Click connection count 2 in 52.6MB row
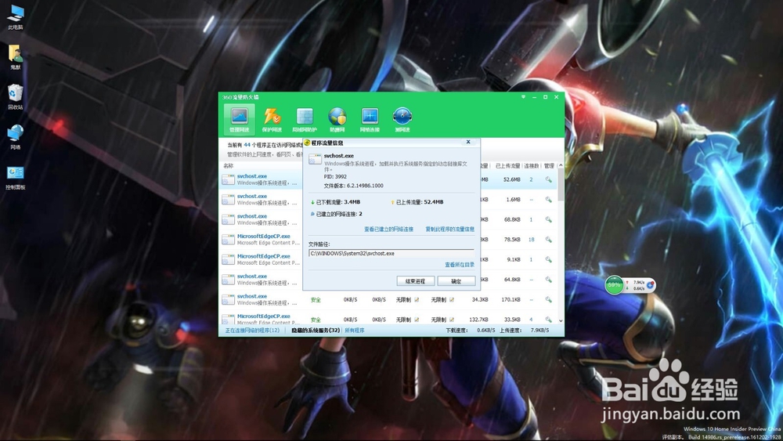 tap(532, 180)
